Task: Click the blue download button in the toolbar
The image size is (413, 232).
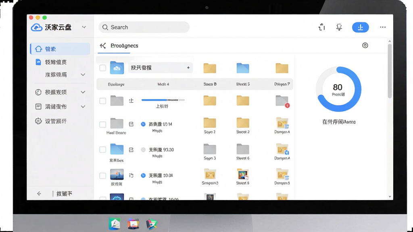Action: click(x=360, y=27)
